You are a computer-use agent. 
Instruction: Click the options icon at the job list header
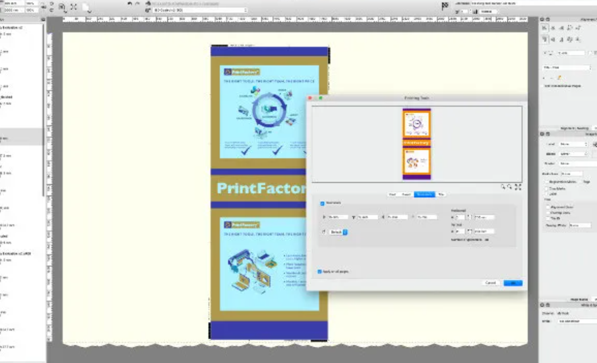coord(43,19)
